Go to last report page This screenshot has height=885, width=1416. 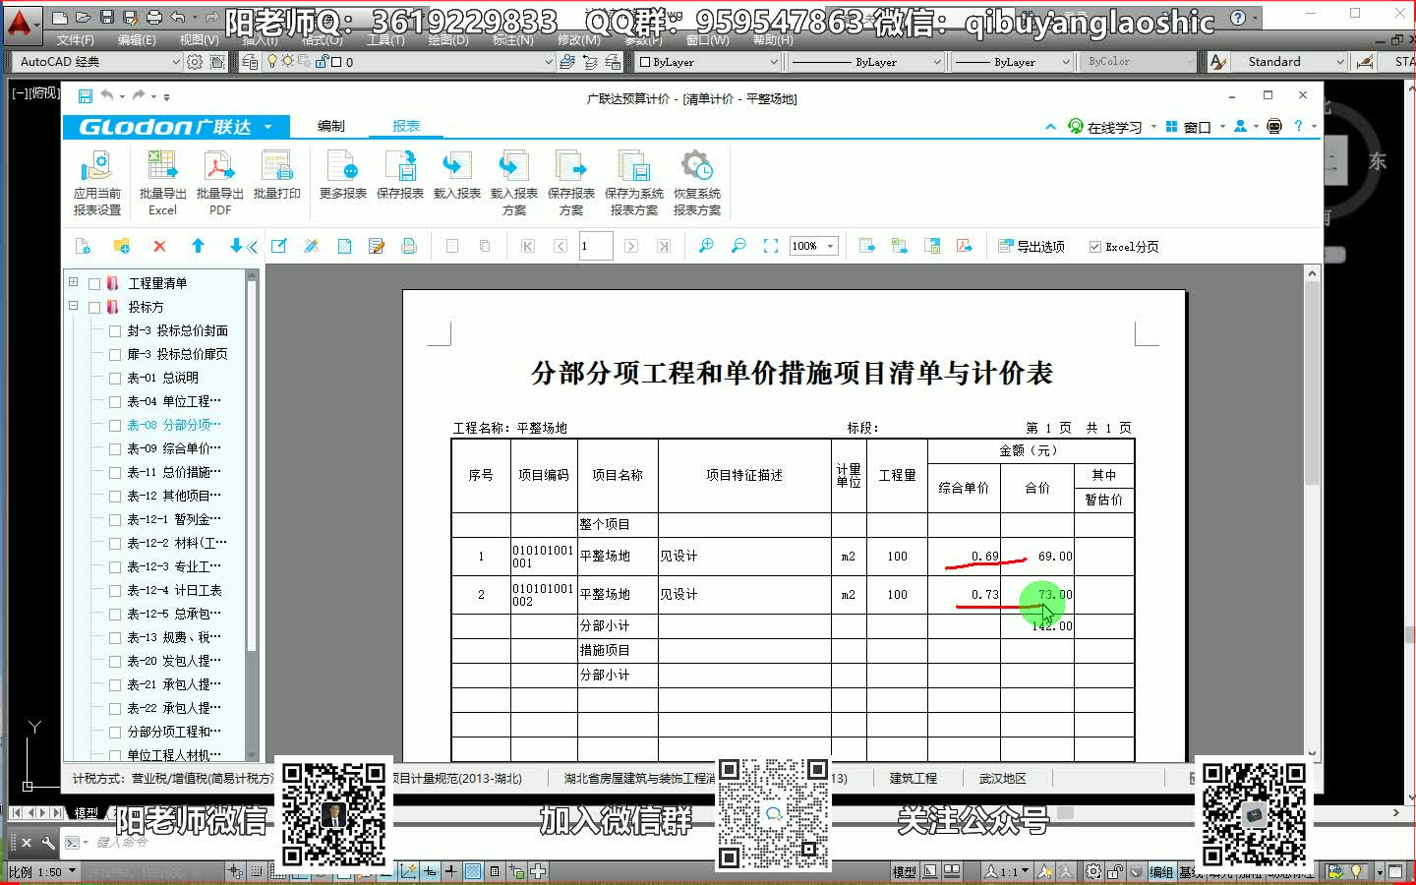point(664,246)
